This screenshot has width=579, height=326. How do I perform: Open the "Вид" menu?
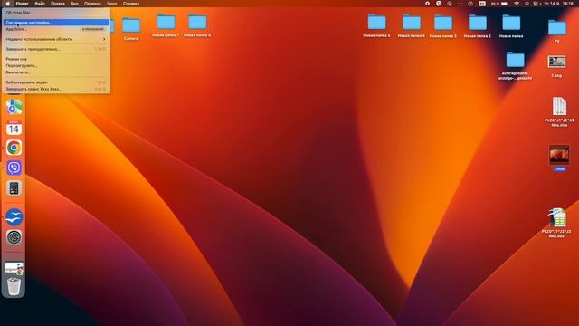click(74, 4)
